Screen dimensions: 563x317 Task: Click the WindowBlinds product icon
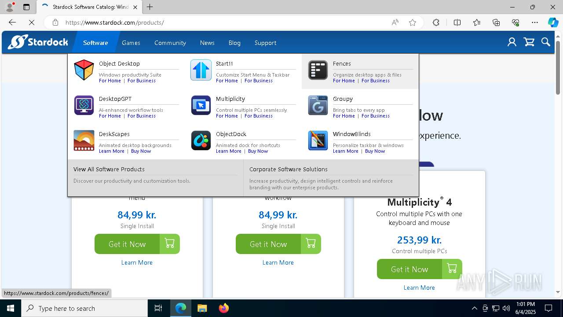point(318,140)
